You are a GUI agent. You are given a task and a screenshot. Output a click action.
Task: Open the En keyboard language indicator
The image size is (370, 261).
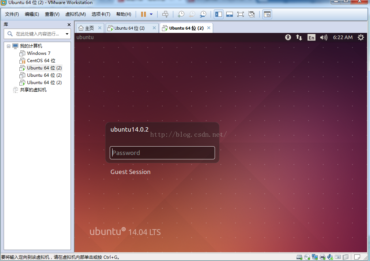[x=311, y=38]
